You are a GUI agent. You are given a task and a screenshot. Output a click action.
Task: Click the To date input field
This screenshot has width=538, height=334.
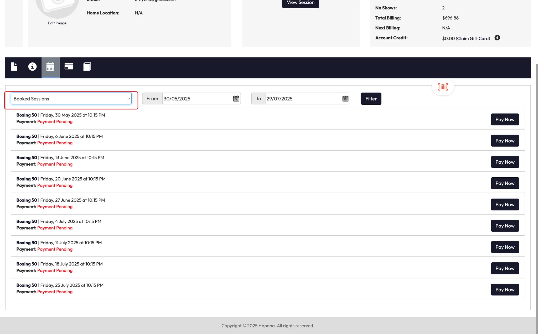pos(302,99)
